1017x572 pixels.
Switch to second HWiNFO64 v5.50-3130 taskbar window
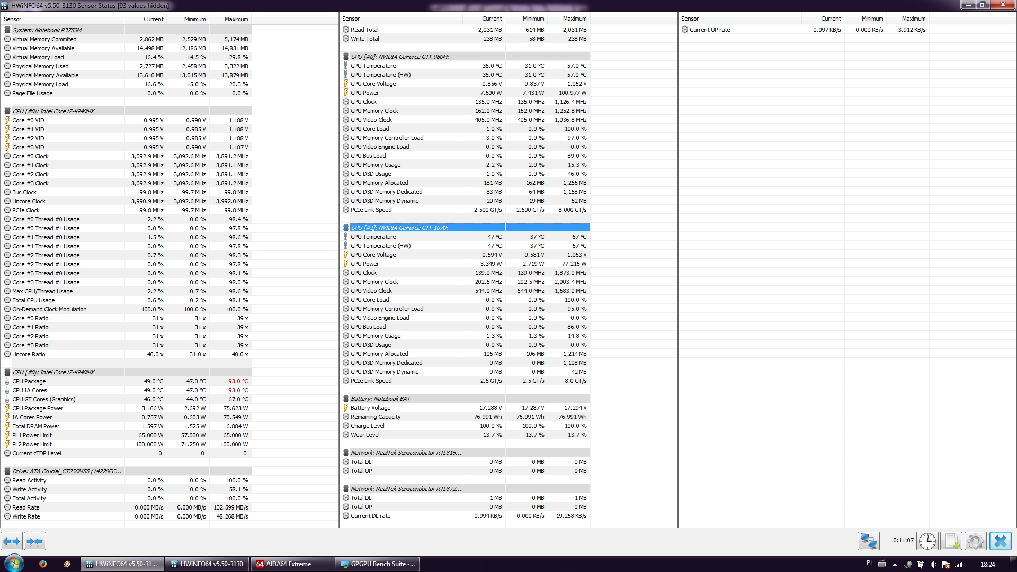point(207,564)
